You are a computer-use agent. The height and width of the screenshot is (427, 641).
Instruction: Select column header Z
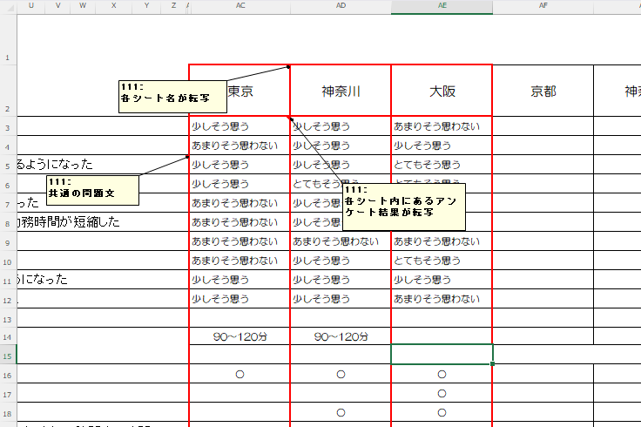pyautogui.click(x=173, y=6)
